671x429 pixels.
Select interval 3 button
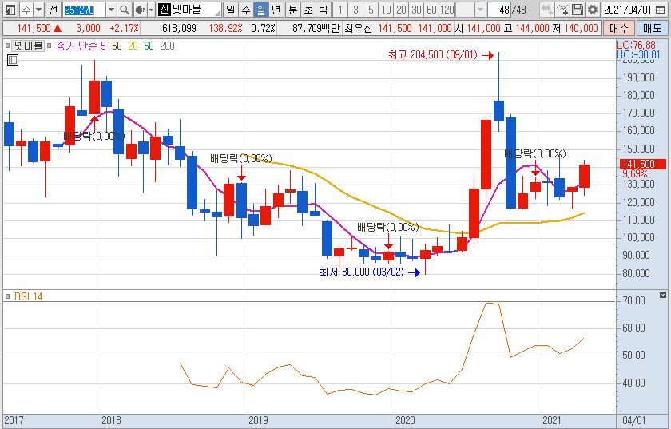355,10
